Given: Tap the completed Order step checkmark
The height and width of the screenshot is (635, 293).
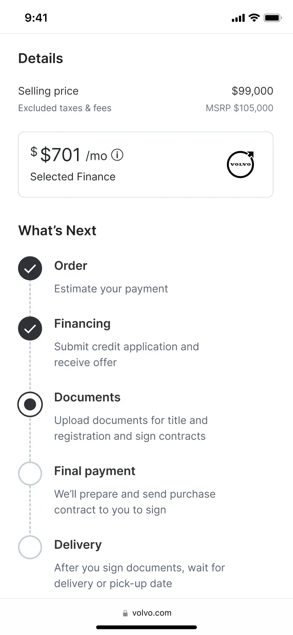Looking at the screenshot, I should tap(30, 268).
